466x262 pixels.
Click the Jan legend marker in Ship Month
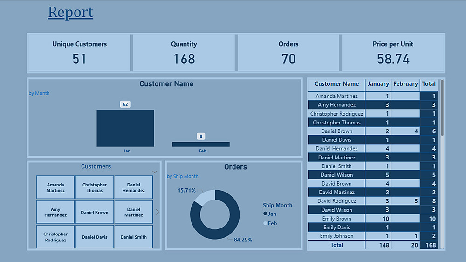coord(265,214)
